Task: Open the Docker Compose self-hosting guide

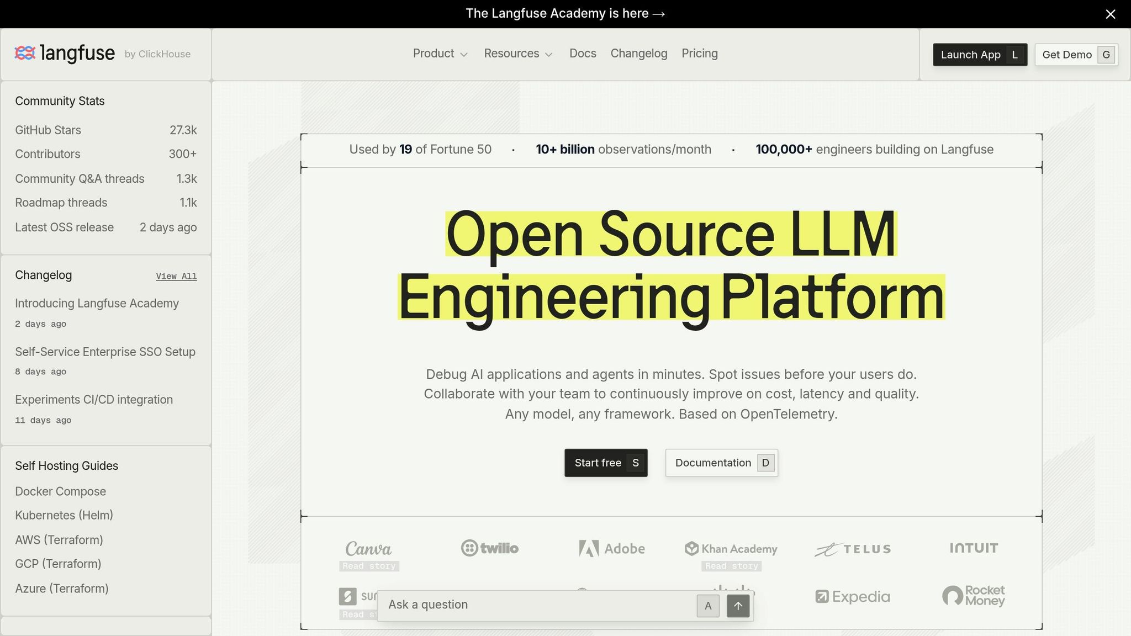Action: click(x=60, y=491)
